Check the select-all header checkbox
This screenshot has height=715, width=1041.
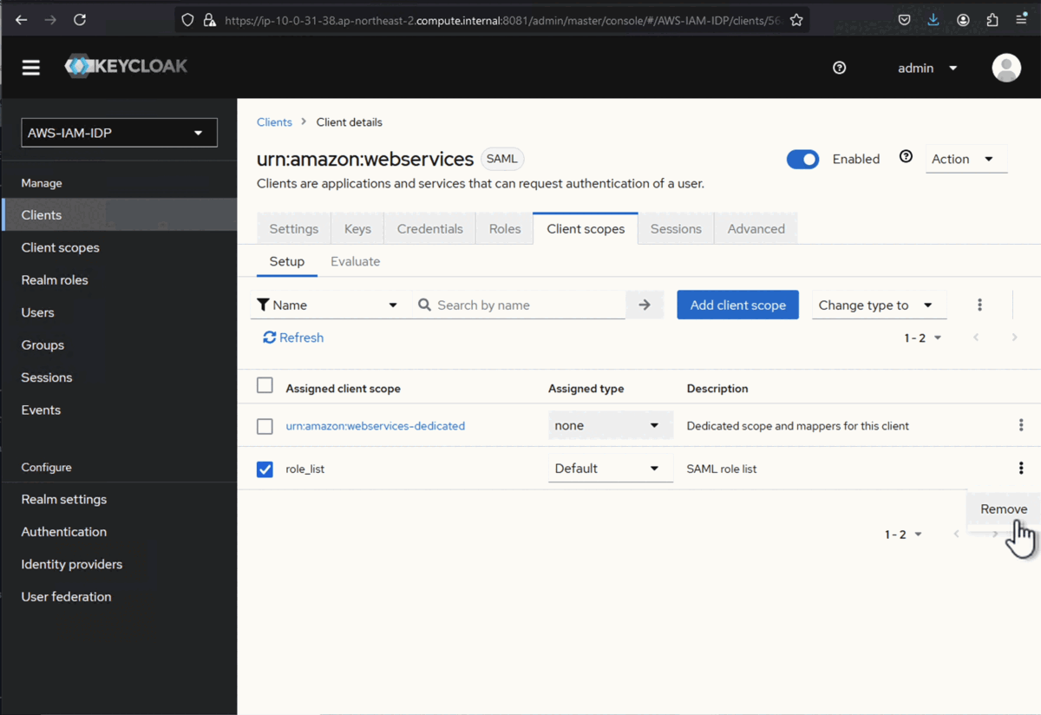(x=265, y=385)
